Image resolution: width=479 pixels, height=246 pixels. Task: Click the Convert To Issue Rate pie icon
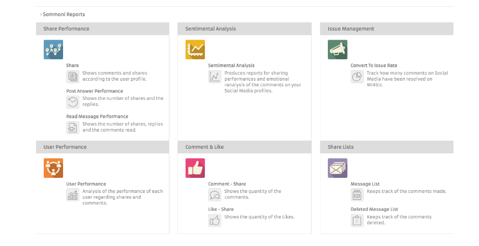click(x=357, y=76)
